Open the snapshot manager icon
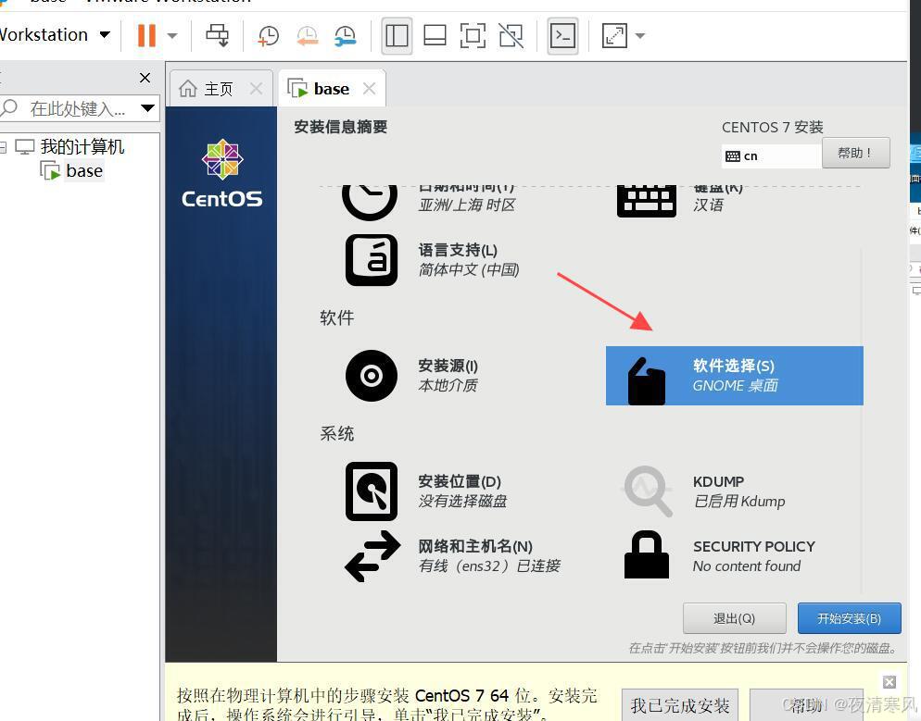The height and width of the screenshot is (721, 921). 346,36
